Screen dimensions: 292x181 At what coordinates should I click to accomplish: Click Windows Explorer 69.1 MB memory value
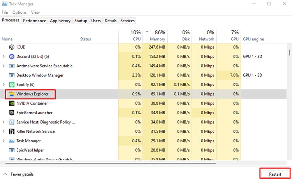(158, 94)
